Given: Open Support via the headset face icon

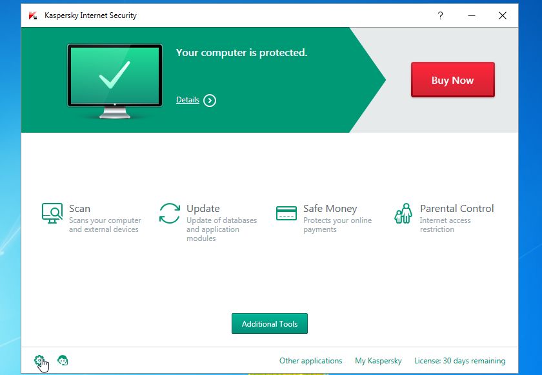Looking at the screenshot, I should click(x=63, y=360).
